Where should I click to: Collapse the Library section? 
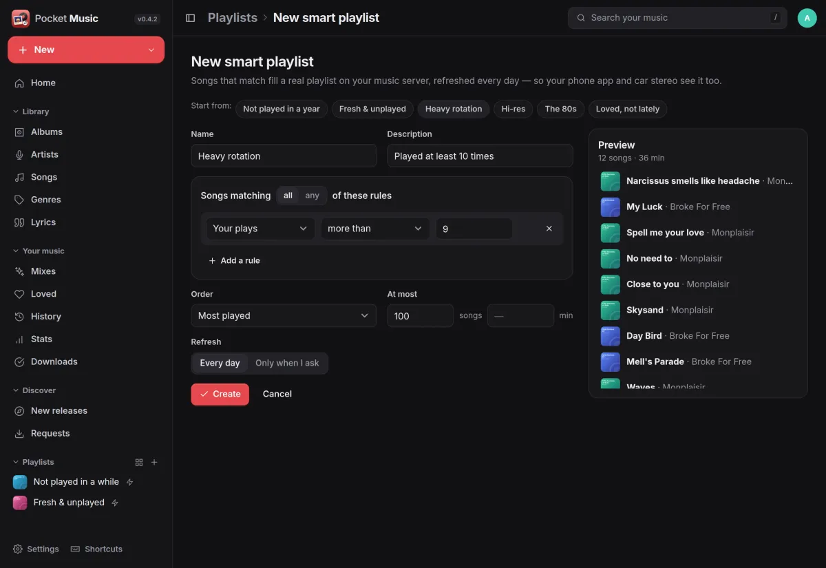coord(31,112)
